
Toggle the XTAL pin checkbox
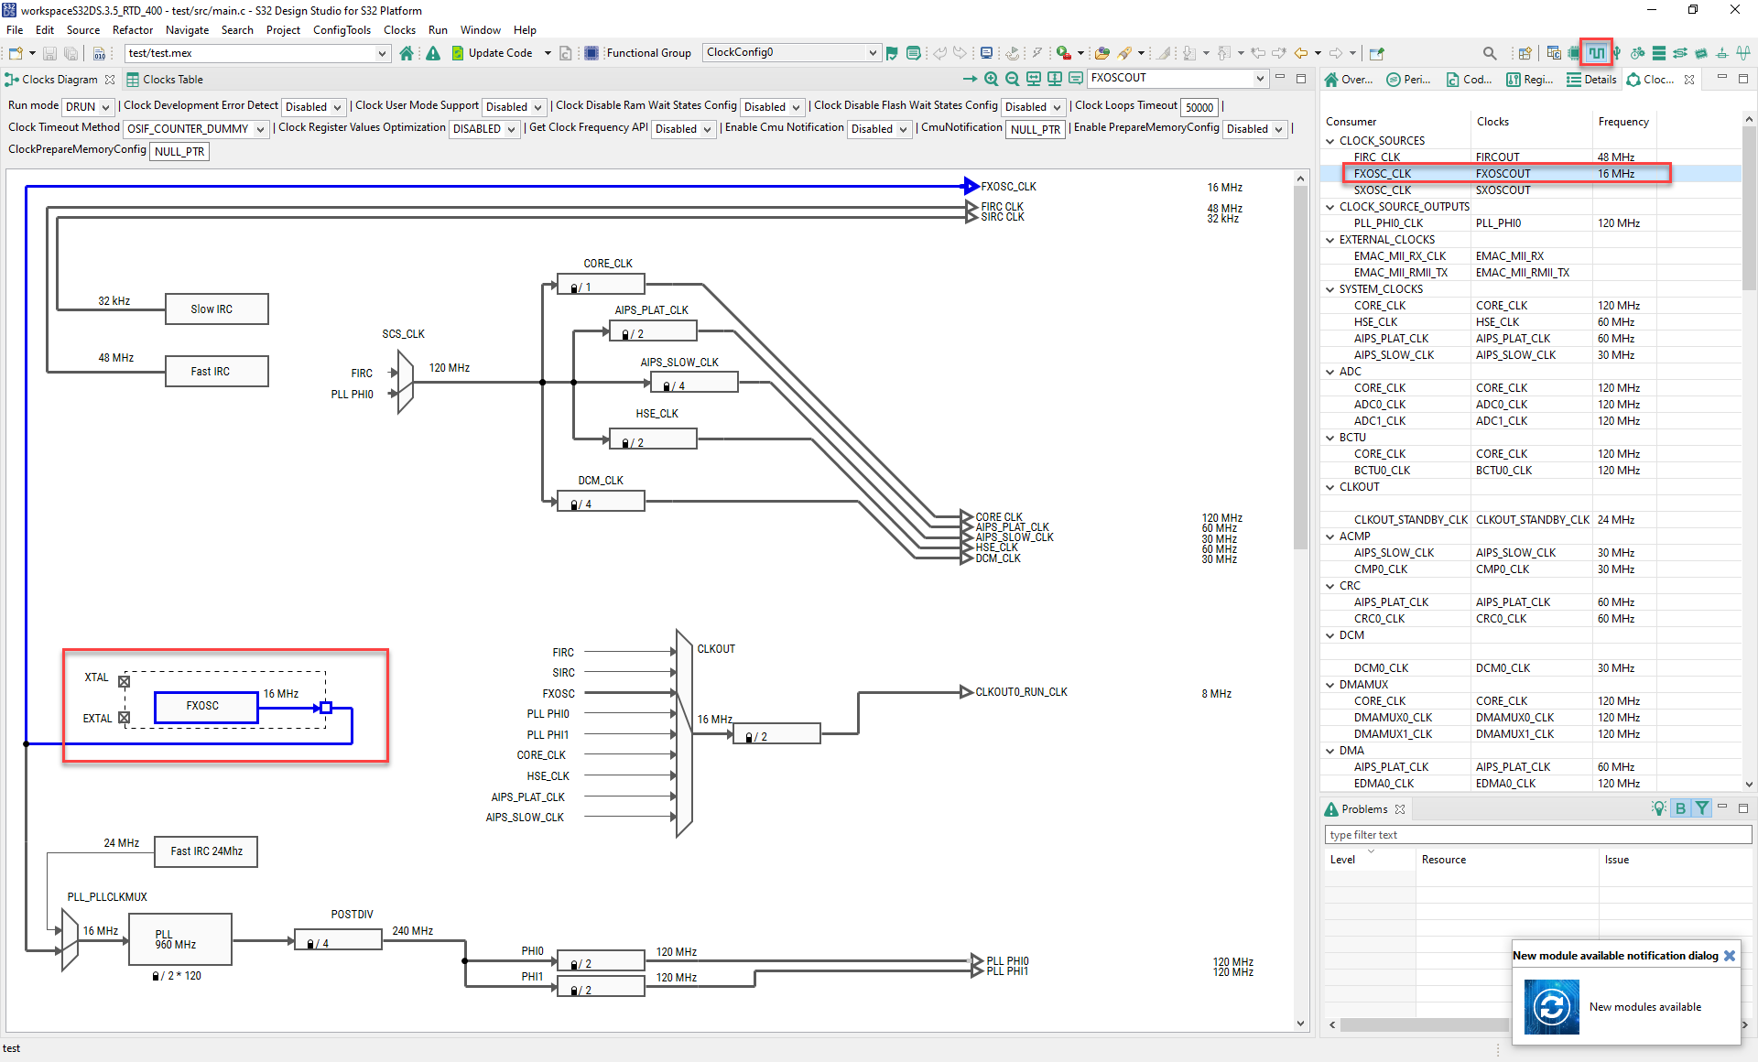coord(125,681)
